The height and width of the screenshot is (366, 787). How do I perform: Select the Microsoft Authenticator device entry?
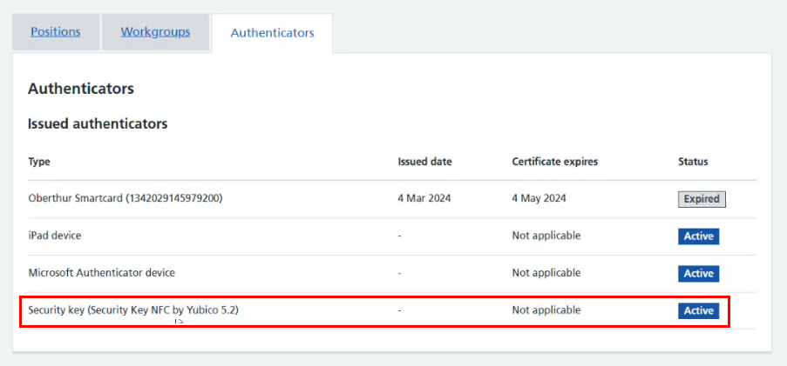[101, 273]
